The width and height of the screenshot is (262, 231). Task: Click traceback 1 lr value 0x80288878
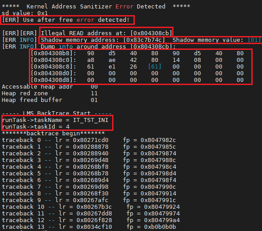91,147
